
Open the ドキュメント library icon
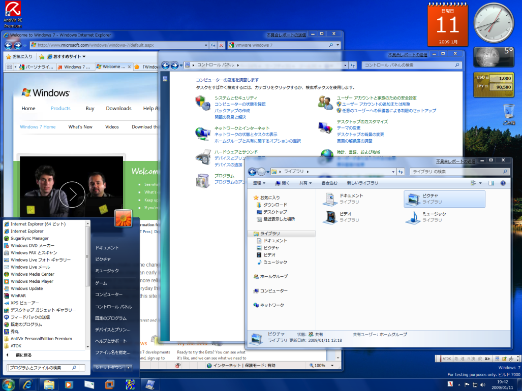pyautogui.click(x=330, y=199)
